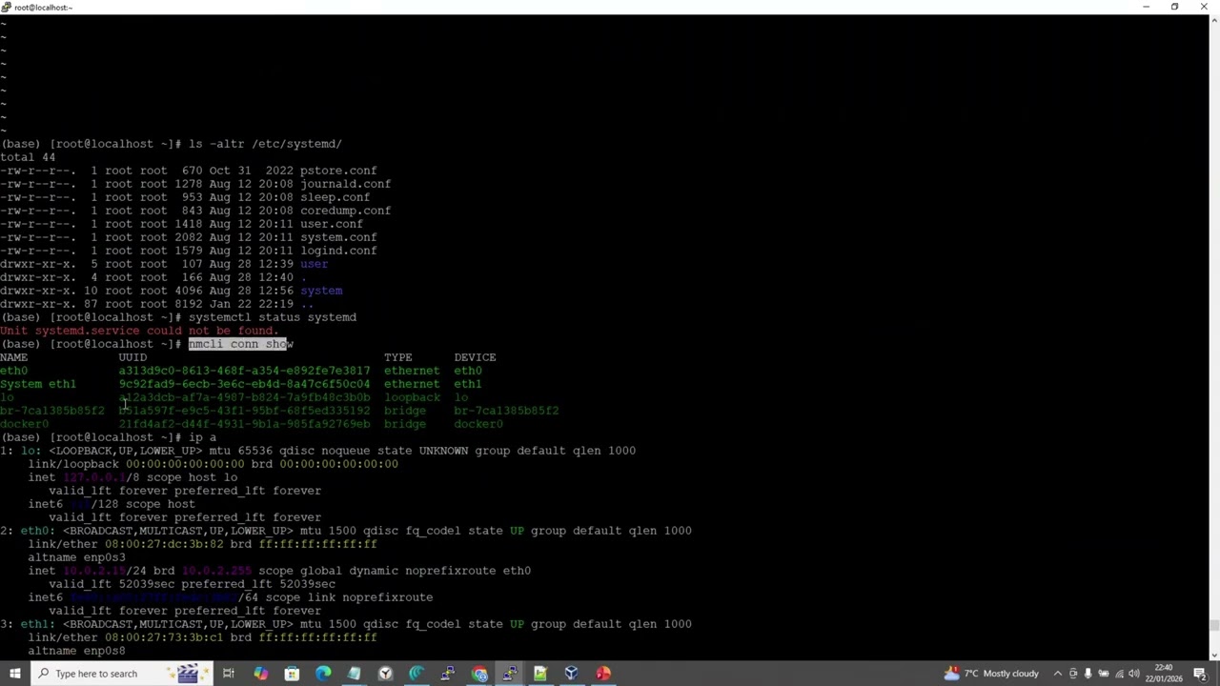
Task: Launch Copilot from the taskbar
Action: point(260,674)
